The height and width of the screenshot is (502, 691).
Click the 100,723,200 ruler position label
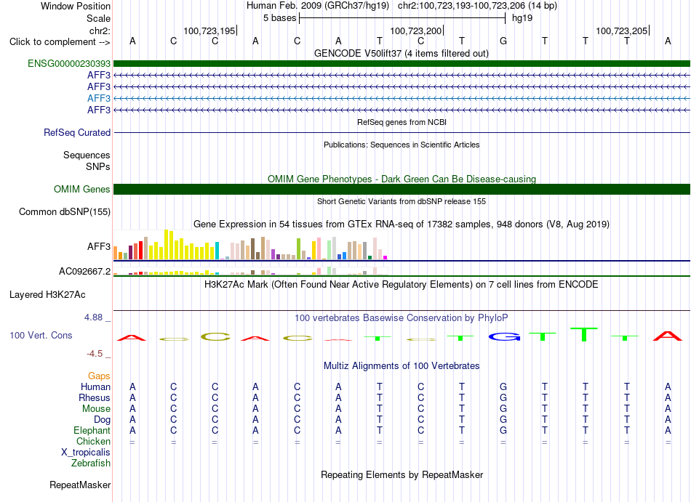(x=415, y=31)
